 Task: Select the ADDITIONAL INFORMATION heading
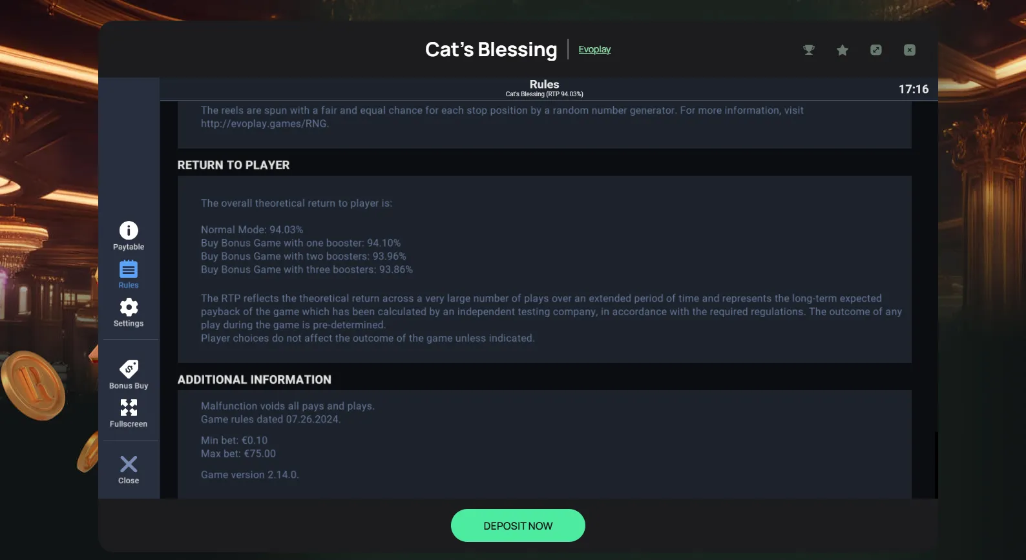[x=255, y=380]
